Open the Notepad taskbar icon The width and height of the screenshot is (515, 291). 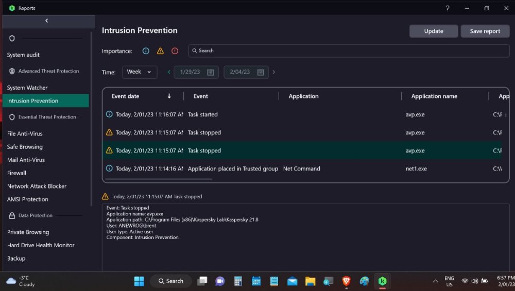point(274,281)
